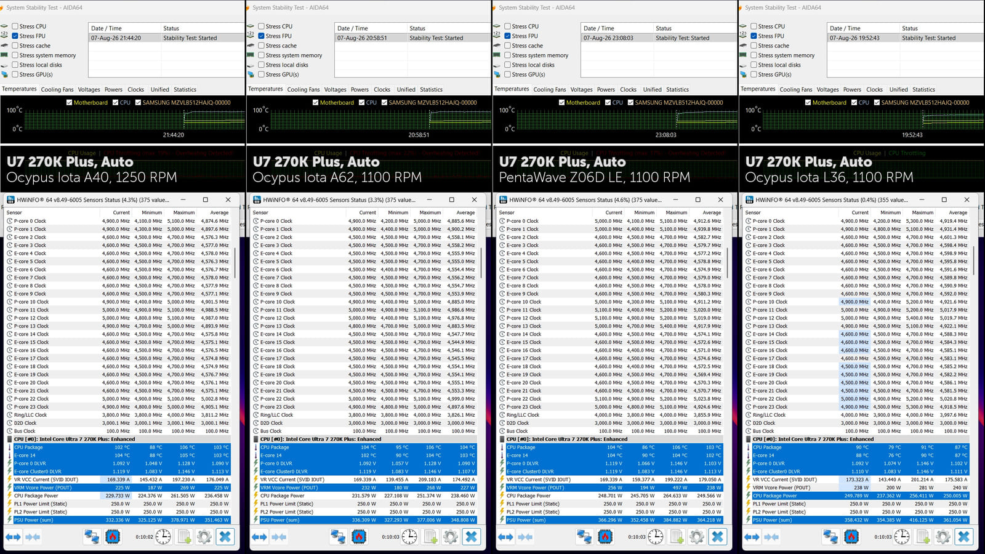Enable Stress cache in the 20:58:51 AIDA64 window

pyautogui.click(x=261, y=46)
